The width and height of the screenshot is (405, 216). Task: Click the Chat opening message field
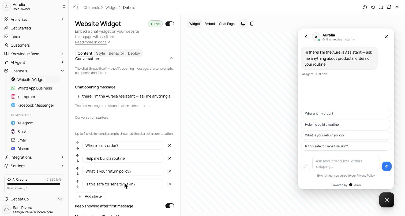[125, 96]
